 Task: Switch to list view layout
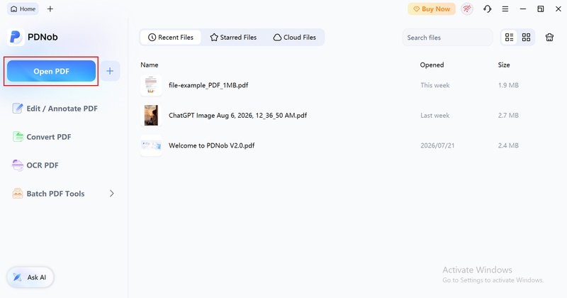tap(509, 38)
